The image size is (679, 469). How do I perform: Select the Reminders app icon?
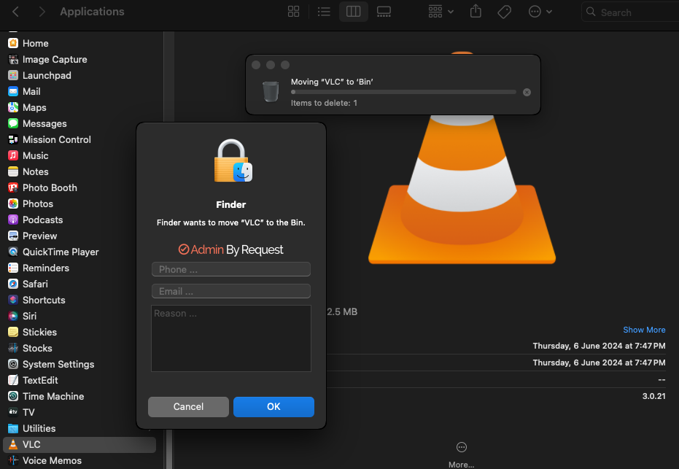(x=13, y=268)
